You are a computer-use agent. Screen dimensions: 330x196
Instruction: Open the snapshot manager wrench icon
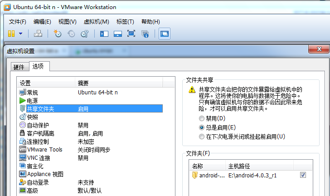click(85, 34)
